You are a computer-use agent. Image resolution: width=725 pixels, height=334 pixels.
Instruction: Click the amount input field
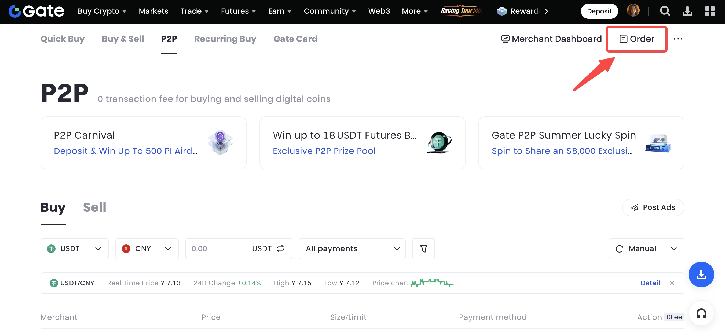pyautogui.click(x=217, y=248)
